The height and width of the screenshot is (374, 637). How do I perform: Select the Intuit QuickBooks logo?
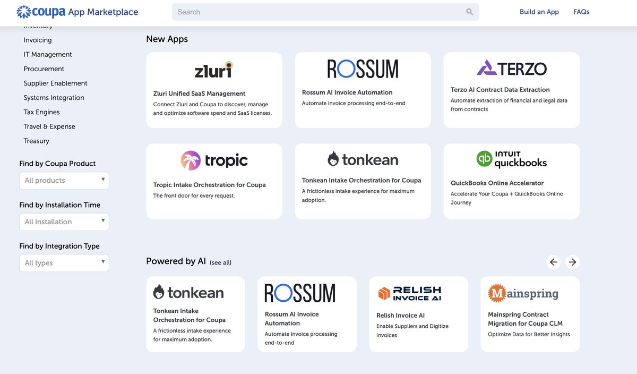(511, 158)
